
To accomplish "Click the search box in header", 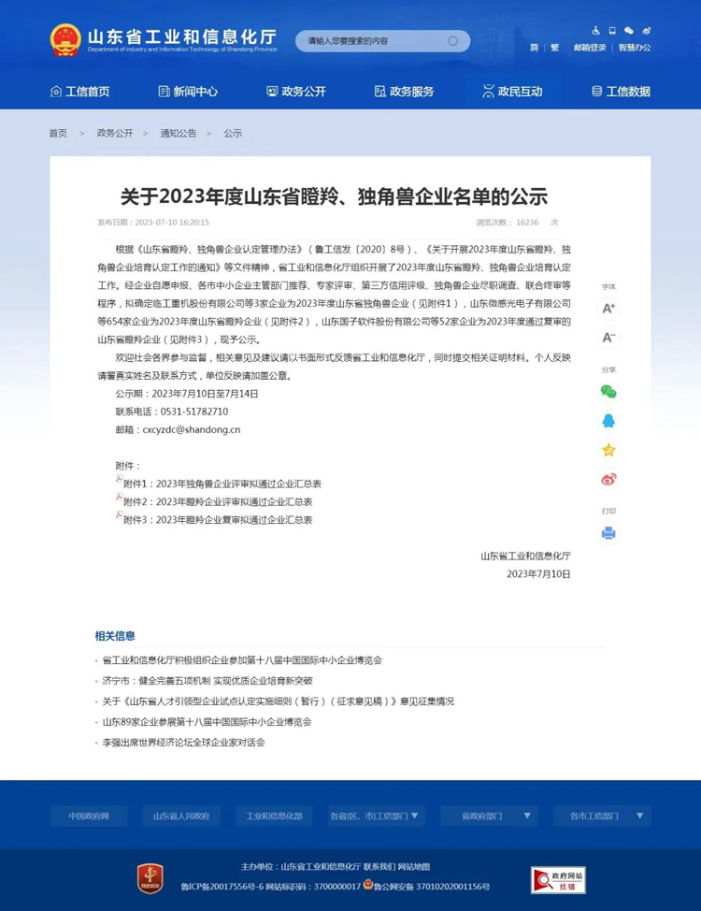I will [x=374, y=41].
